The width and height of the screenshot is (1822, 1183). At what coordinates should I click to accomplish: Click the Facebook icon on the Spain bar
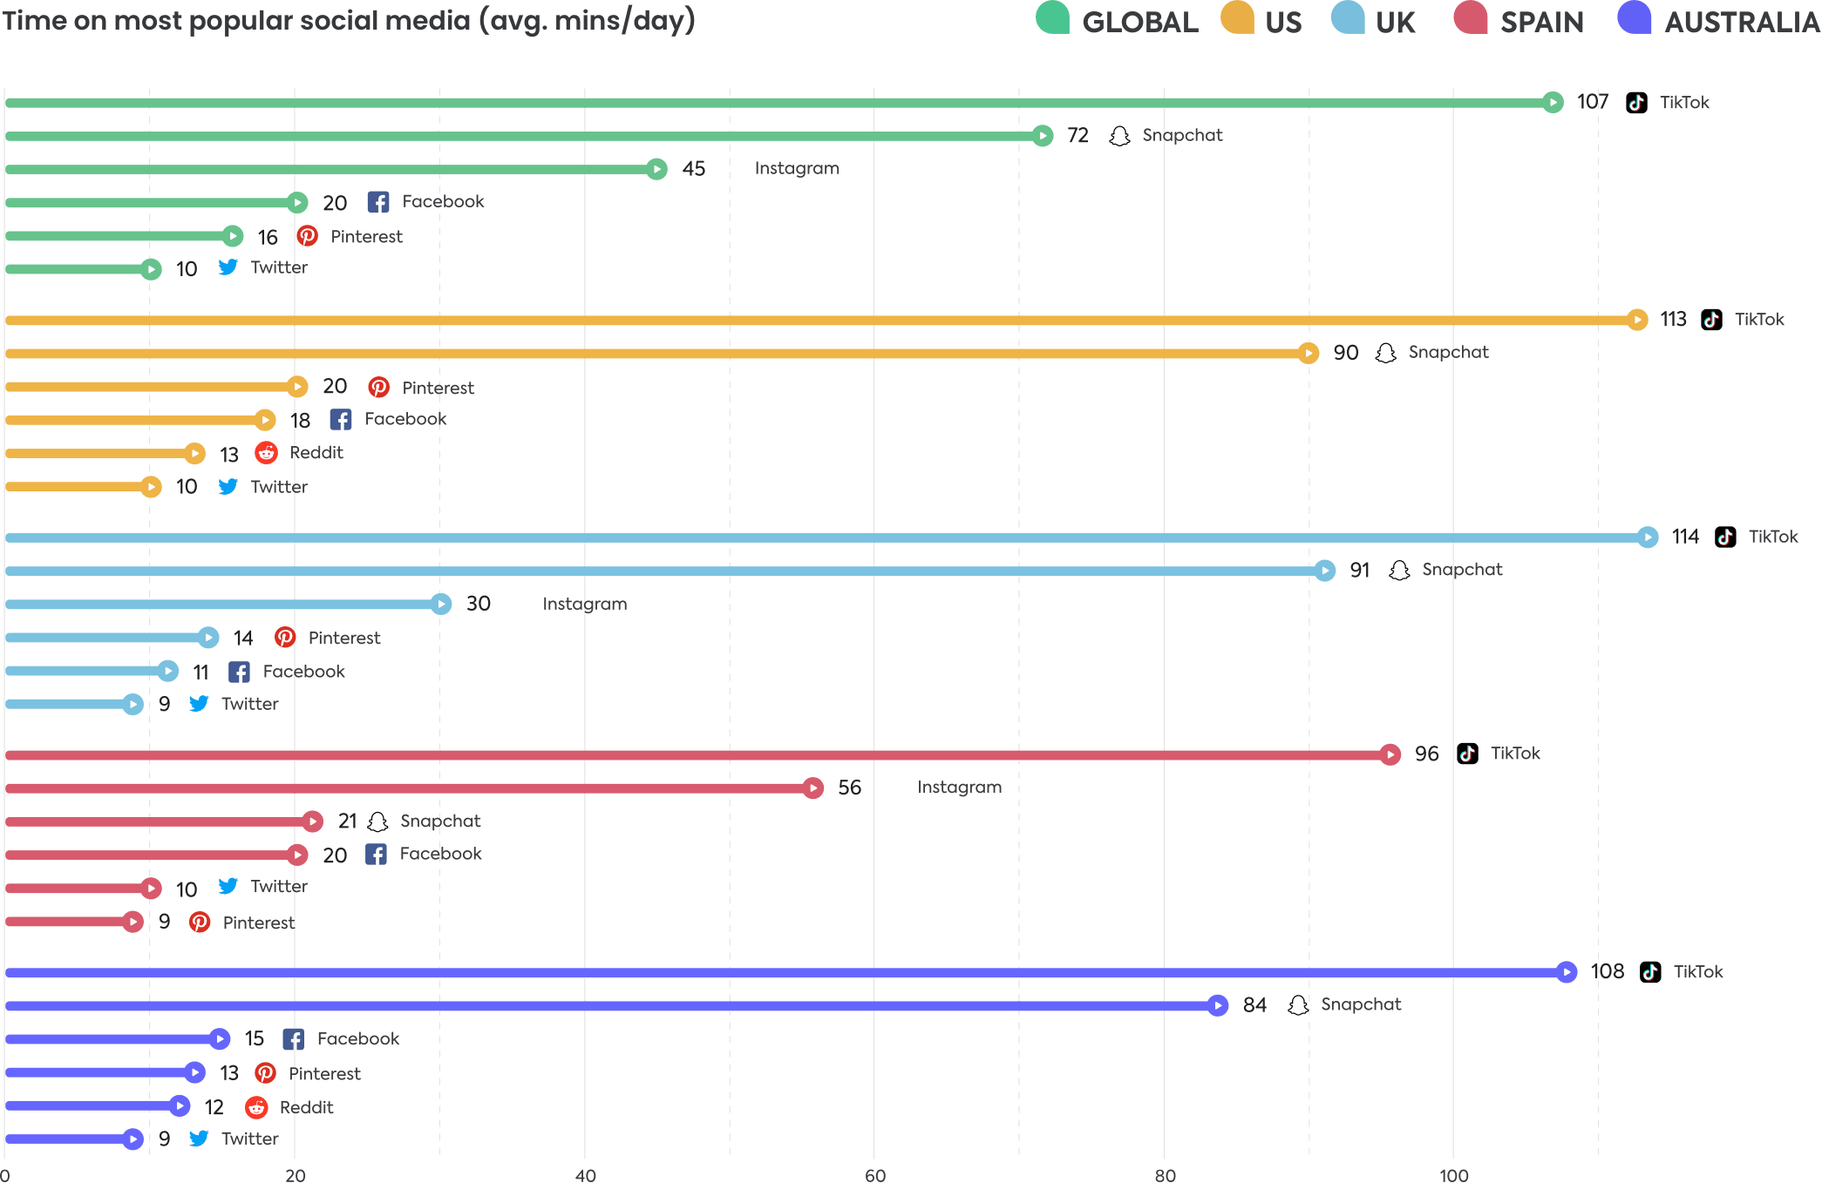point(377,855)
